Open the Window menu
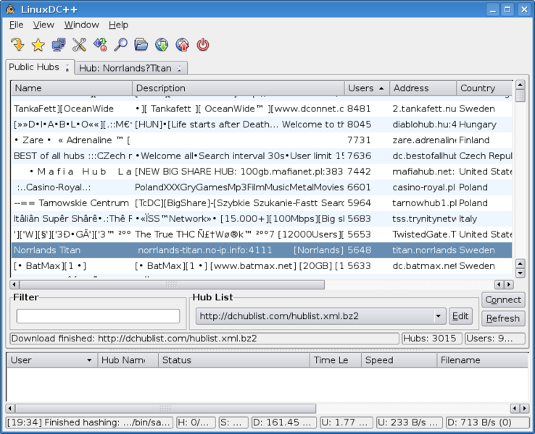 [81, 25]
